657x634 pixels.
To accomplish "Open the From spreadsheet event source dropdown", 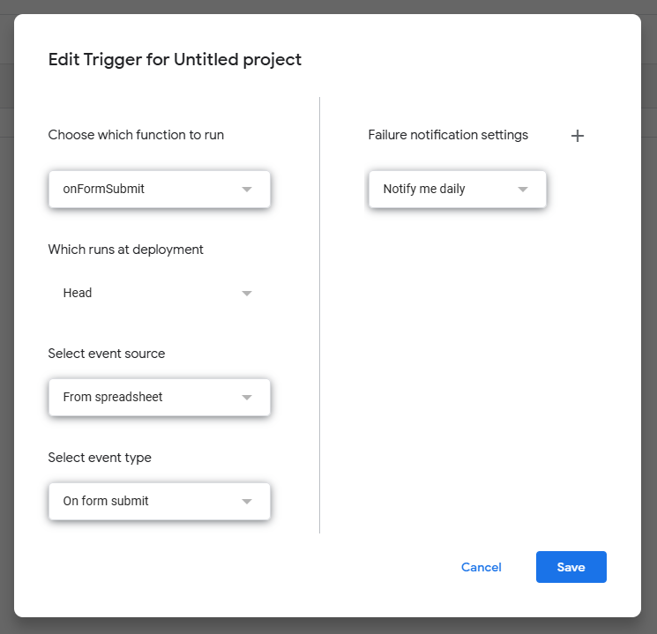I will pos(160,398).
